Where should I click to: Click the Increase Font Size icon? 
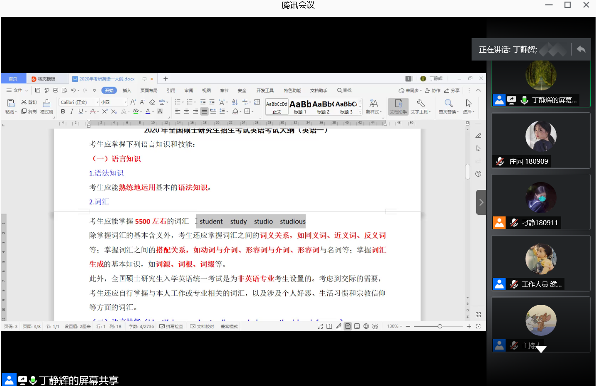(x=133, y=102)
